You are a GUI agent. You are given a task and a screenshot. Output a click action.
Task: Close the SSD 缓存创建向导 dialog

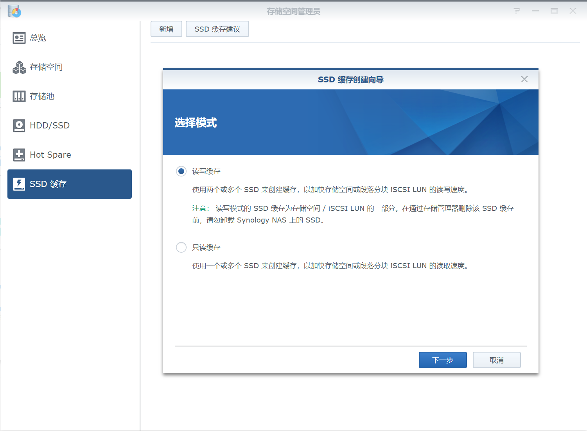(524, 79)
